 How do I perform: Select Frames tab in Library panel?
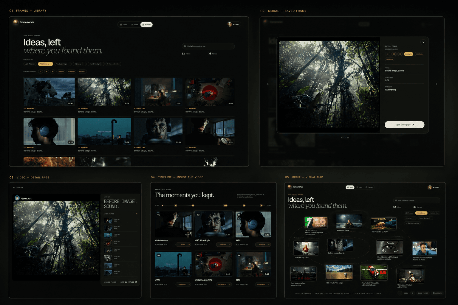click(146, 24)
